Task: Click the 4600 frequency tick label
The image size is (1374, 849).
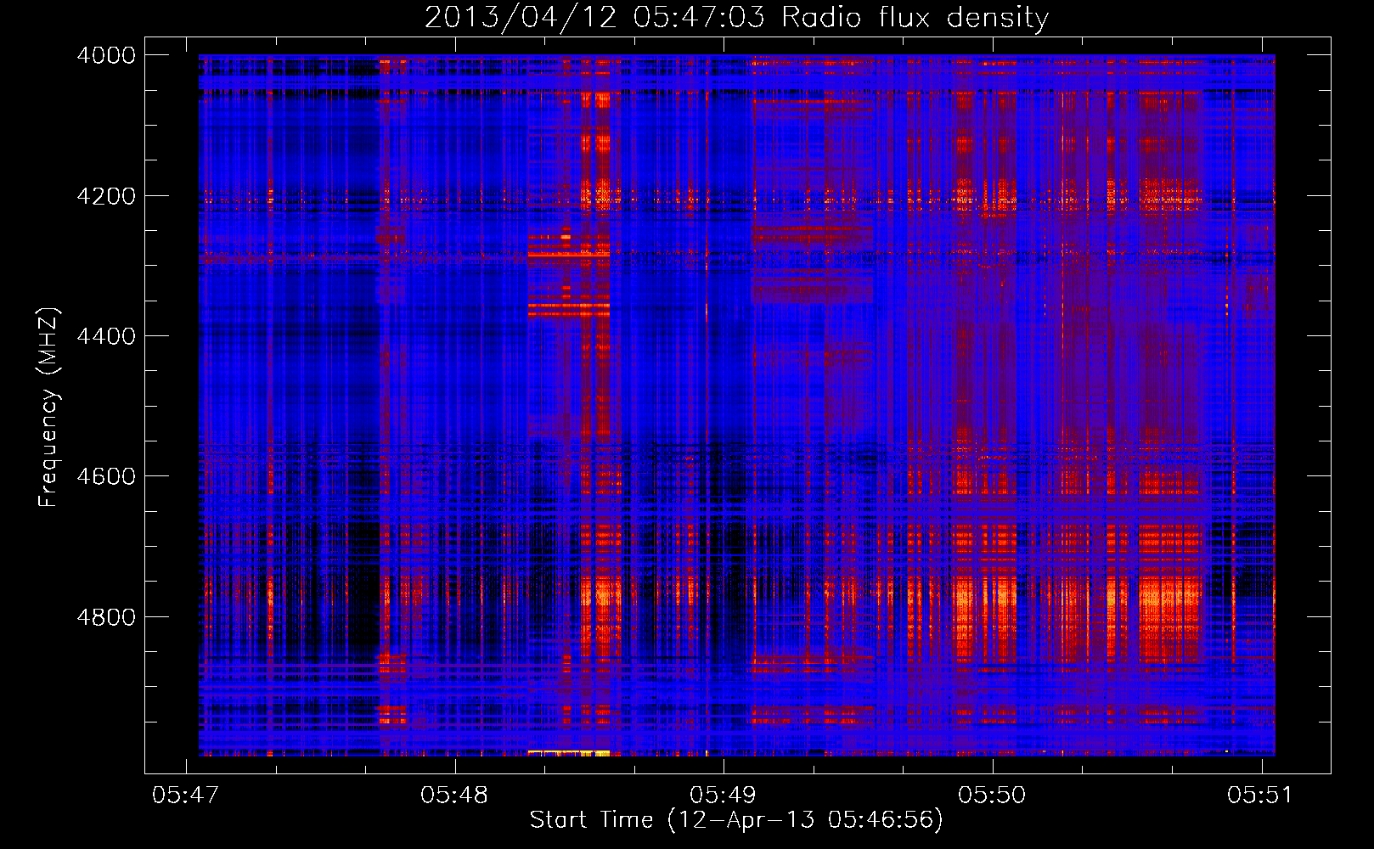Action: (106, 476)
